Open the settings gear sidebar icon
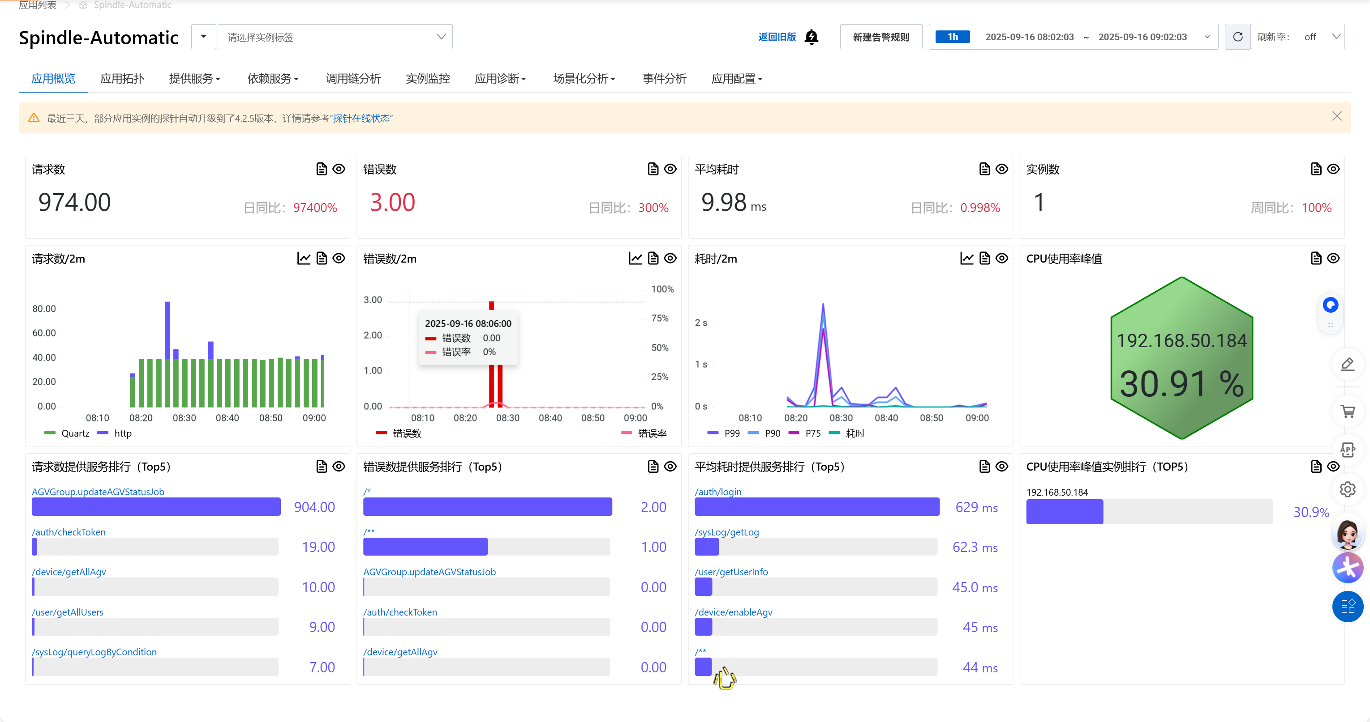 click(x=1347, y=489)
